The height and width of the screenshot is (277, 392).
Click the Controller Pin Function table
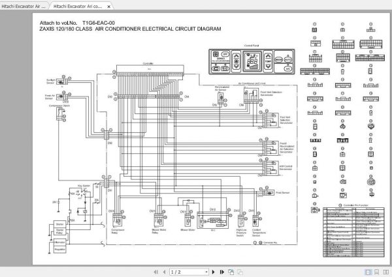(x=353, y=232)
